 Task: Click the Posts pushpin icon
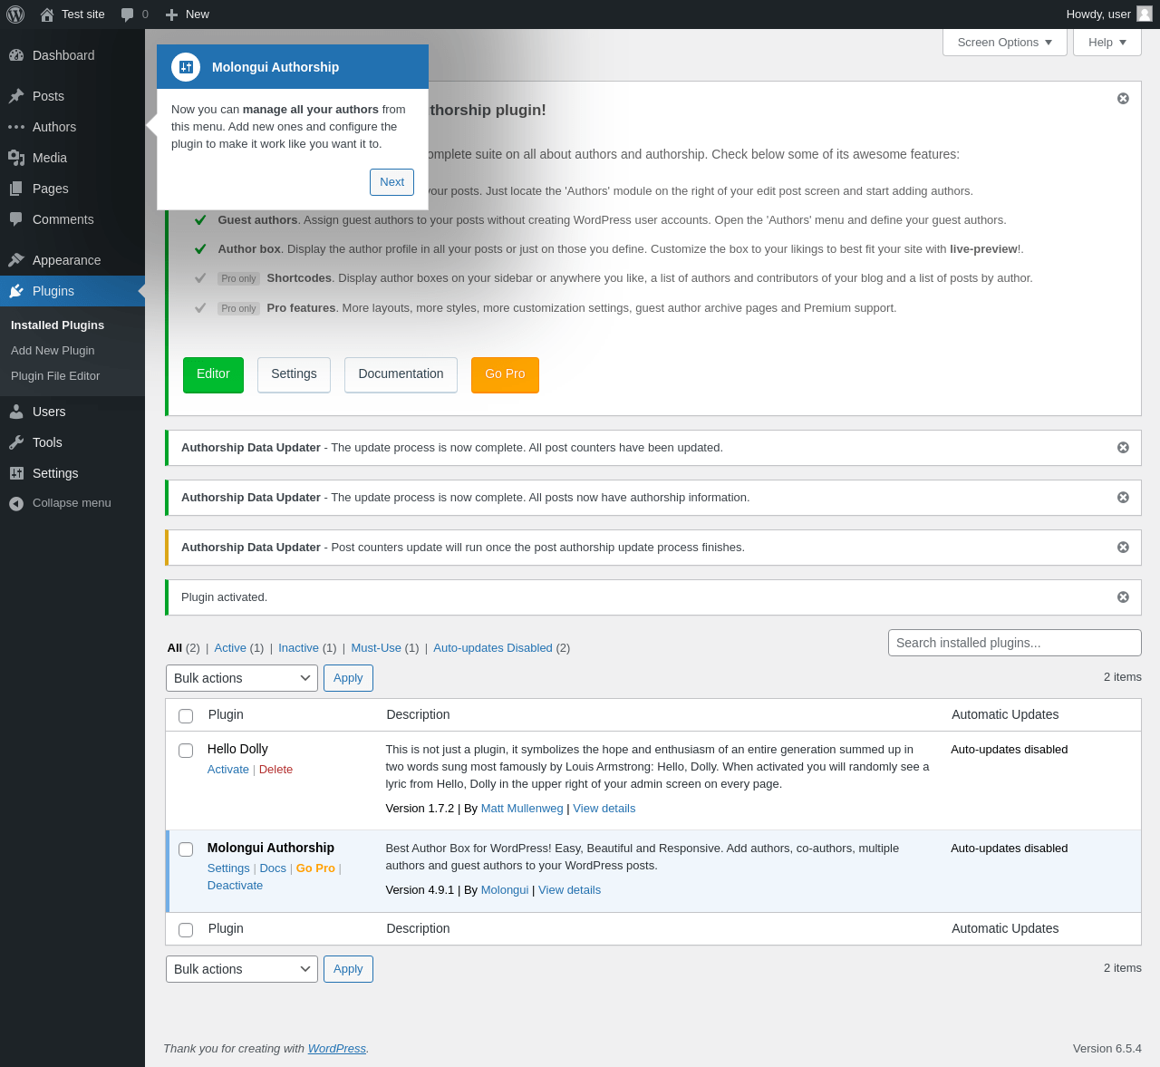16,96
